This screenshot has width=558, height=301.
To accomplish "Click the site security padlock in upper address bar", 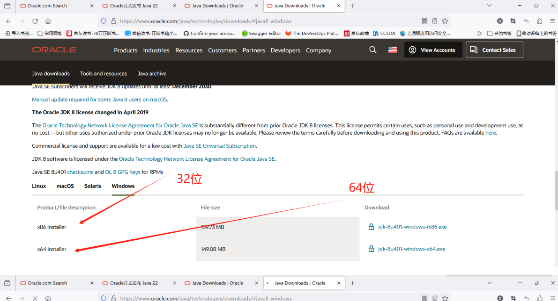I will pyautogui.click(x=113, y=21).
